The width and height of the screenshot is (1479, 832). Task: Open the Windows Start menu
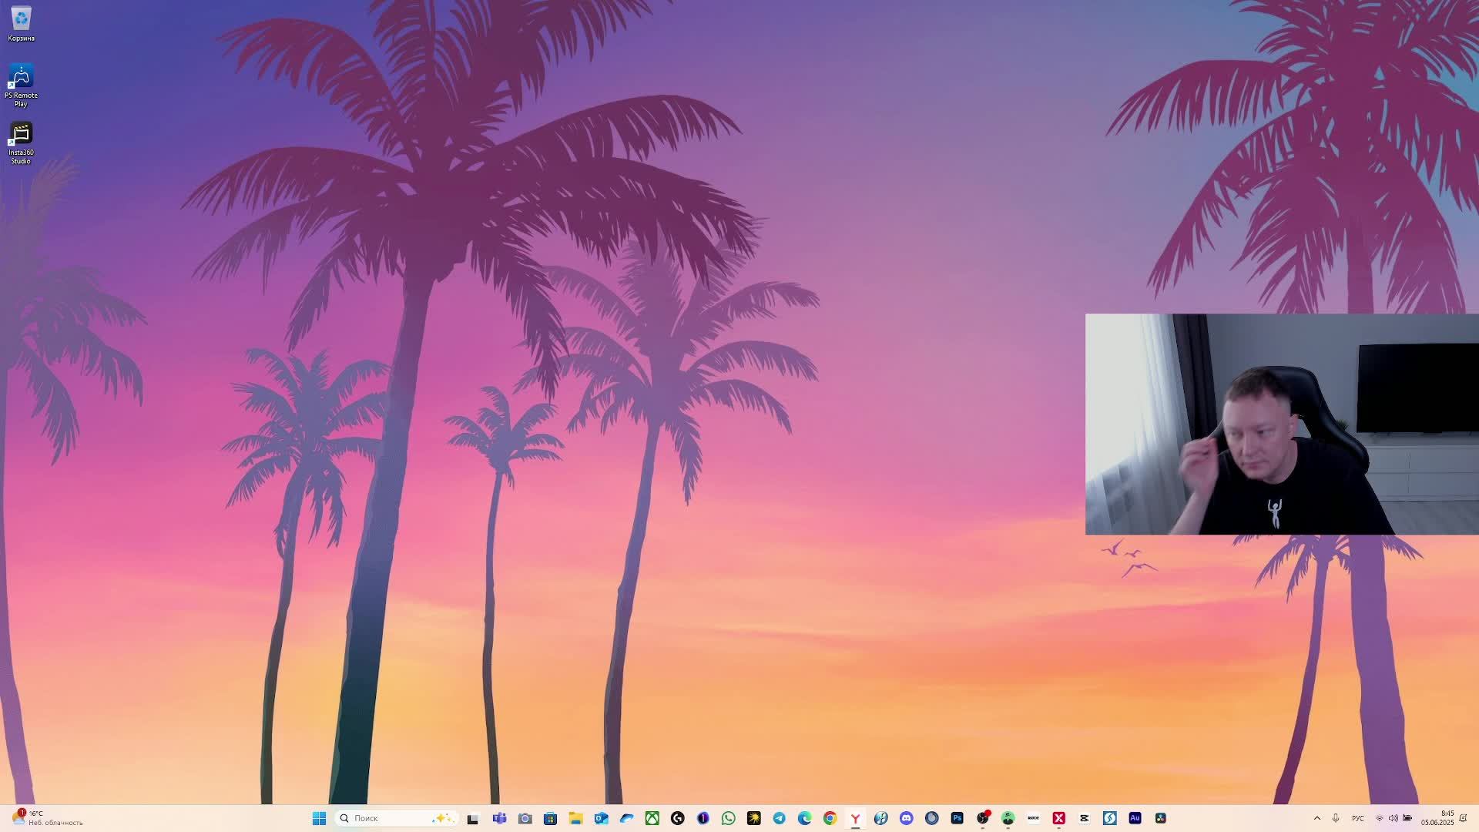319,818
